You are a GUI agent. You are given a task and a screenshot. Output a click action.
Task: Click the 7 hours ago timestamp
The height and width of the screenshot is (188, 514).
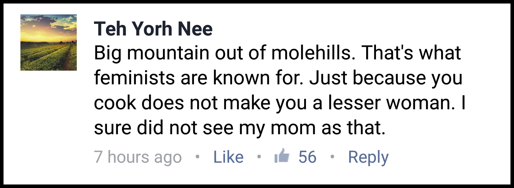pyautogui.click(x=138, y=157)
